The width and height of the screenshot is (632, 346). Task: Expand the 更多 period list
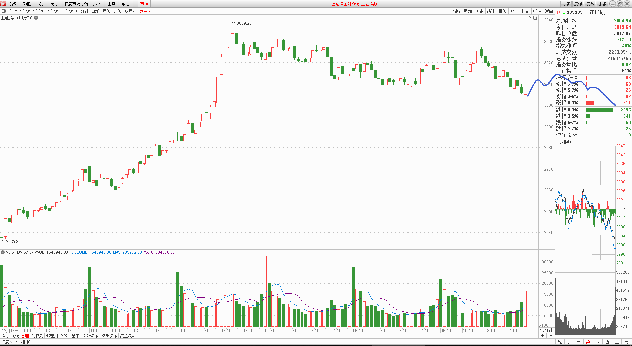click(x=145, y=11)
